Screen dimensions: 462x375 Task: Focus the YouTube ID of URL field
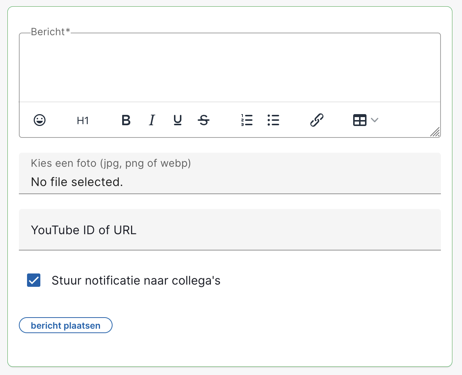click(x=230, y=230)
